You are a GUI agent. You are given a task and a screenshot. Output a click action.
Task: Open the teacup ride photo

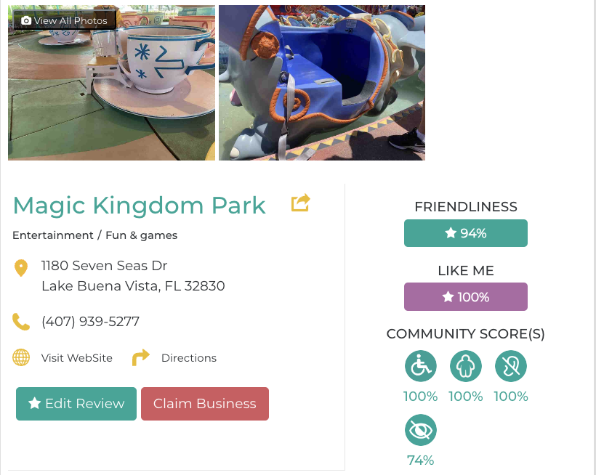[x=111, y=83]
